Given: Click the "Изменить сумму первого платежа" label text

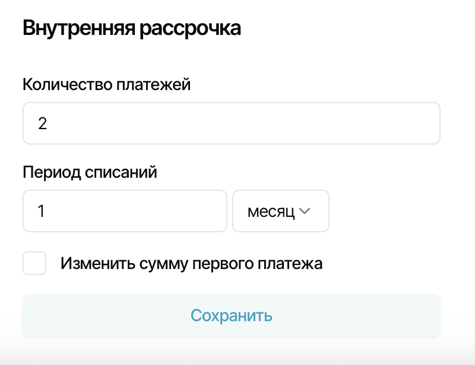Looking at the screenshot, I should tap(191, 263).
